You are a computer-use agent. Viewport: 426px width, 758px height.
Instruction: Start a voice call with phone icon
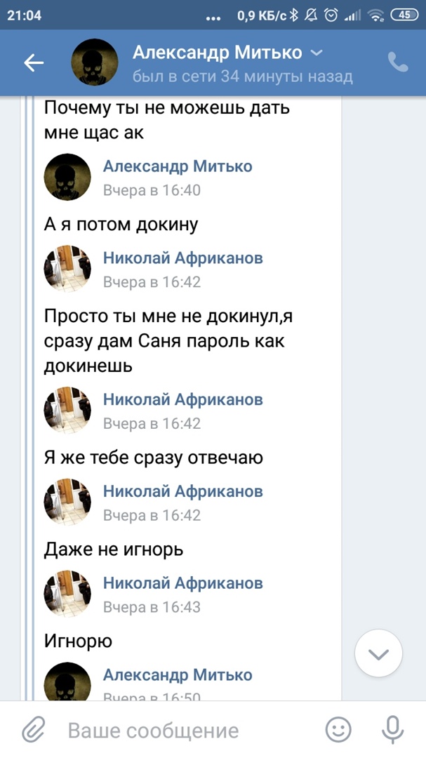click(398, 63)
